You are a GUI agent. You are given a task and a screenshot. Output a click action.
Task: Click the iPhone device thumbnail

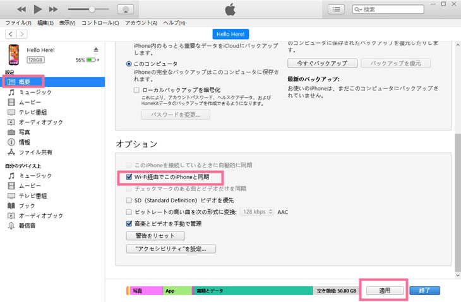(13, 55)
